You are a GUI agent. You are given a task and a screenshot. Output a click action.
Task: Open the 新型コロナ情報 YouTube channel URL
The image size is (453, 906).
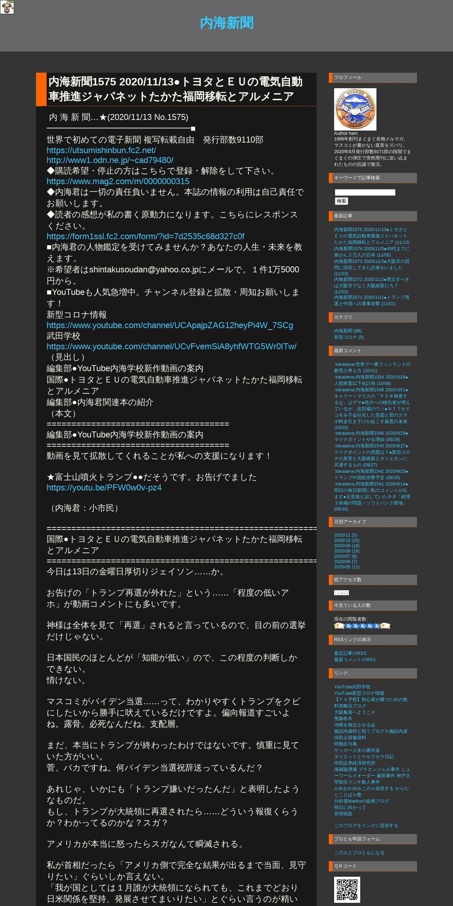(x=170, y=325)
